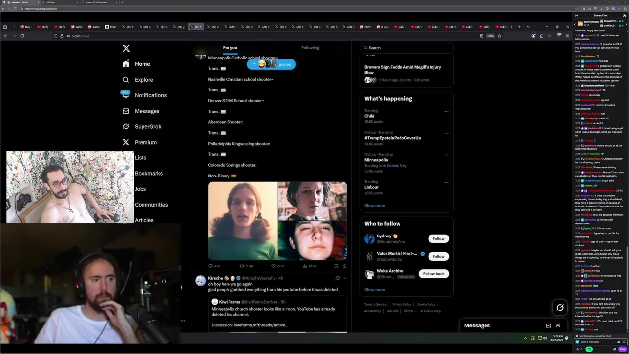Open Communities in the X sidebar
This screenshot has width=629, height=354.
click(151, 205)
